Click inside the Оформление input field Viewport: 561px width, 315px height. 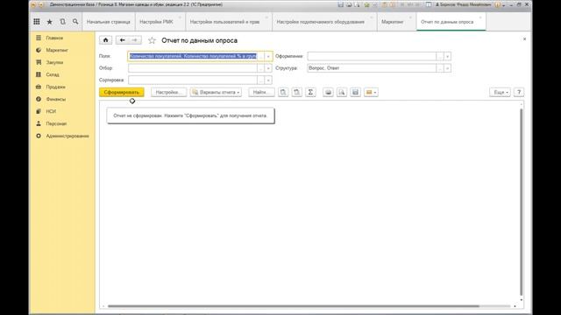pyautogui.click(x=372, y=56)
